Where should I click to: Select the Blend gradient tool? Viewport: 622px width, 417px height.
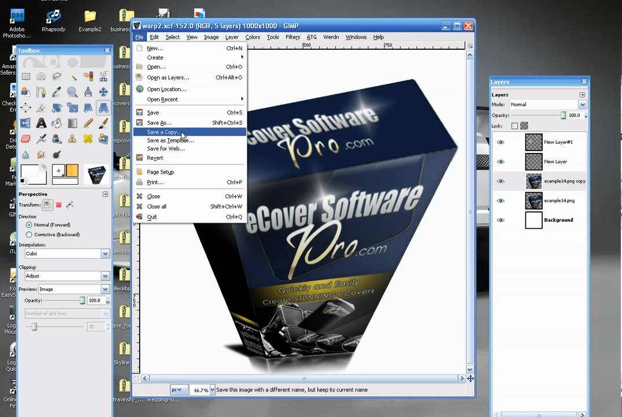[x=72, y=123]
